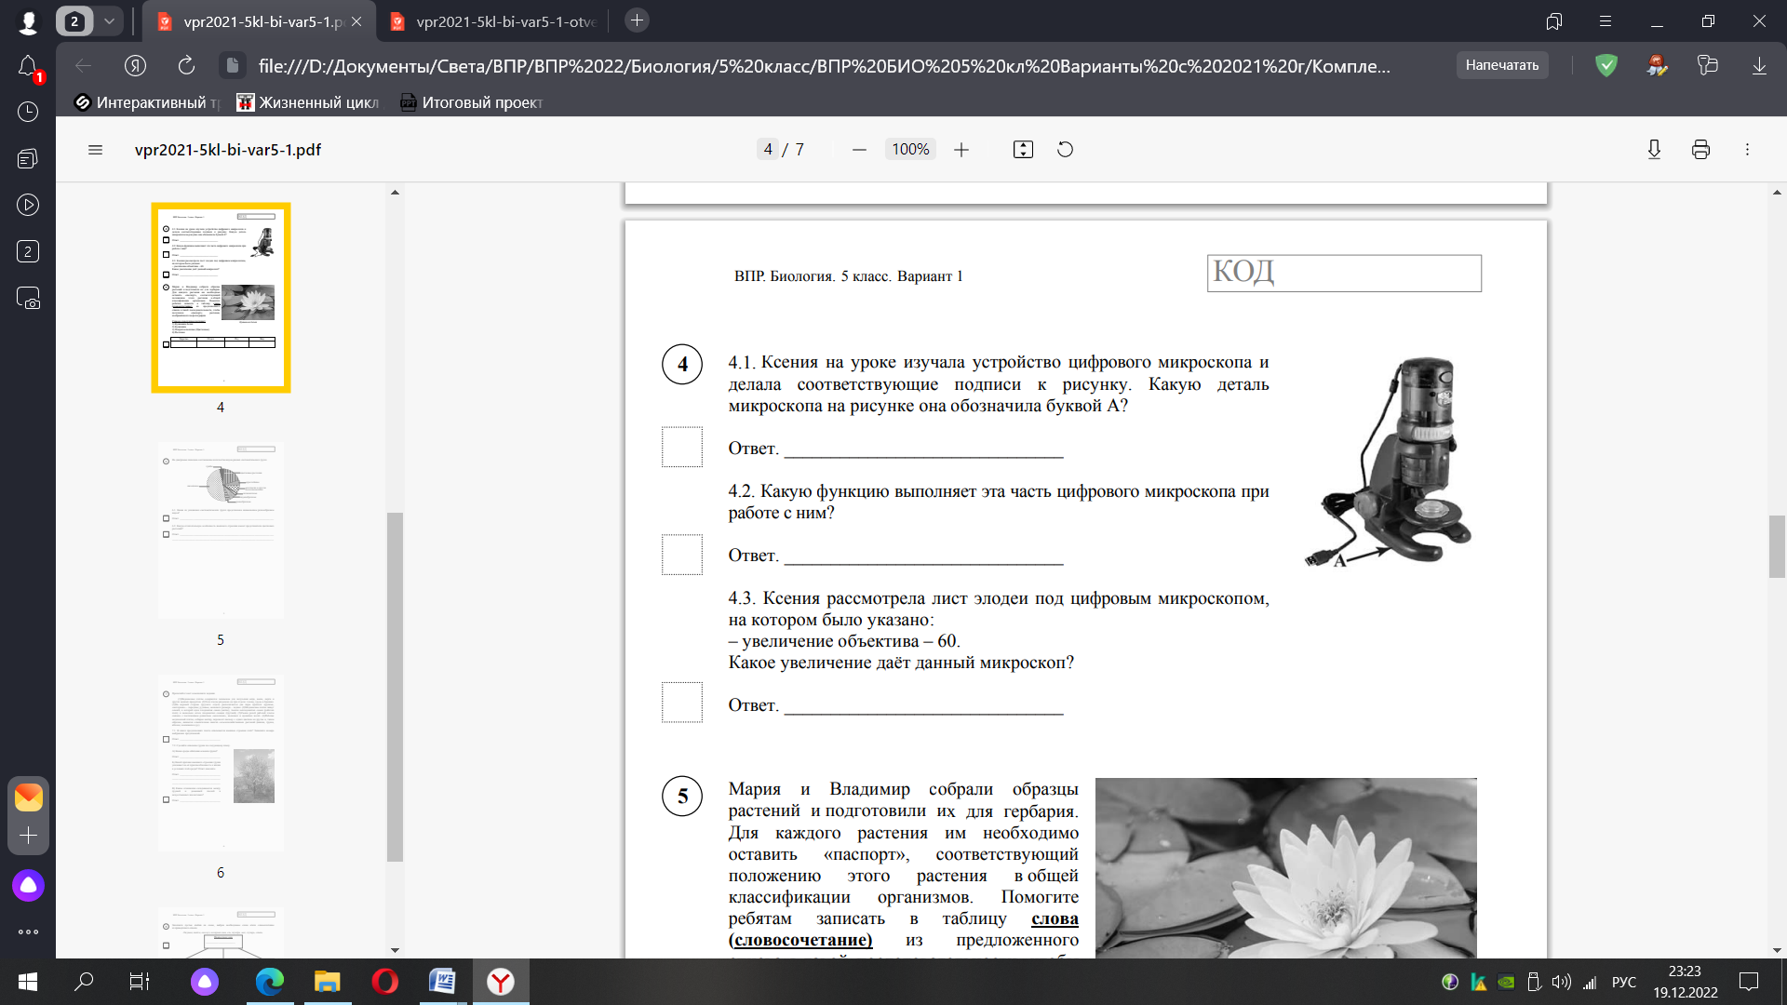Open a new browser tab
Image resolution: width=1787 pixels, height=1005 pixels.
point(637,20)
